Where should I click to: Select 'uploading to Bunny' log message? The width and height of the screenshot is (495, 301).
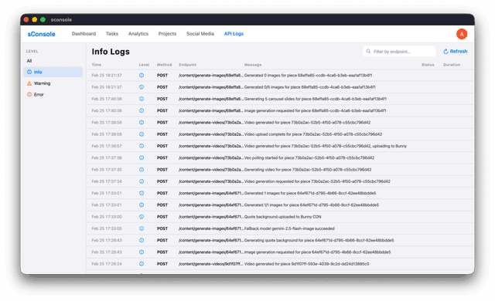pos(326,146)
